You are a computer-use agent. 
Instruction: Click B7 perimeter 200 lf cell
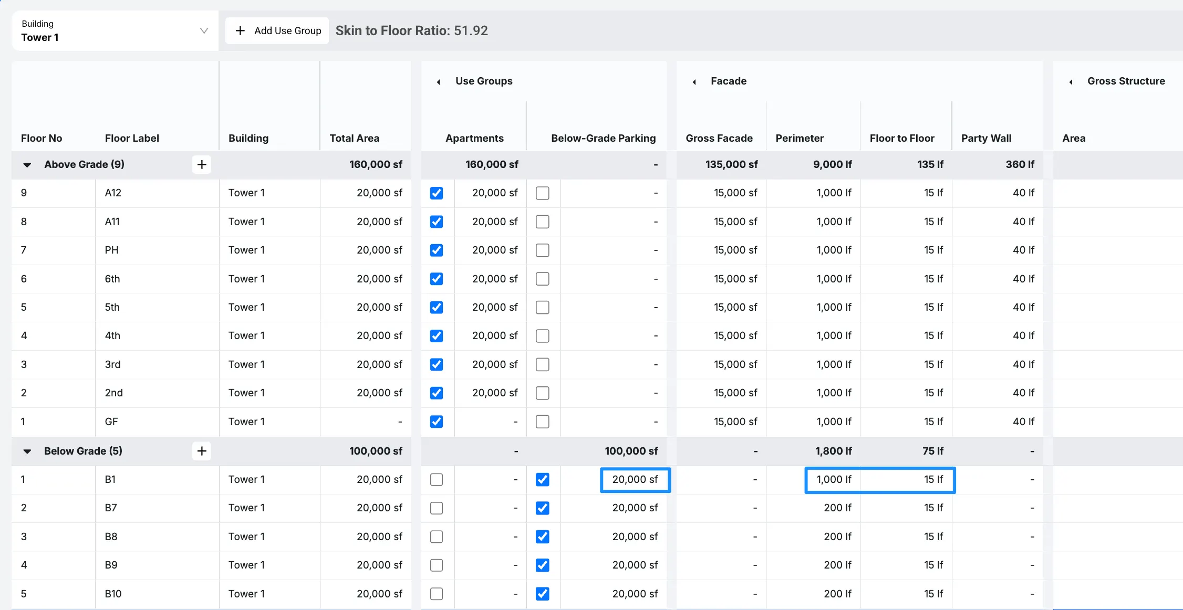click(x=837, y=508)
